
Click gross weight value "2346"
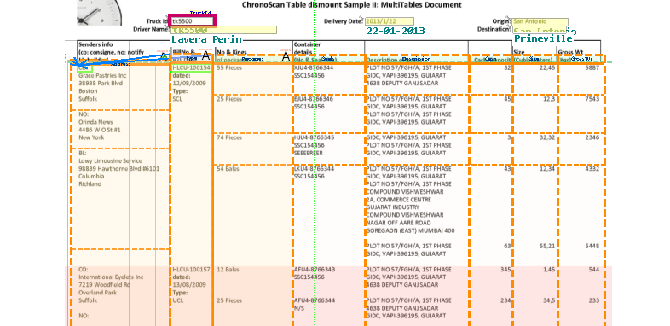pyautogui.click(x=592, y=137)
